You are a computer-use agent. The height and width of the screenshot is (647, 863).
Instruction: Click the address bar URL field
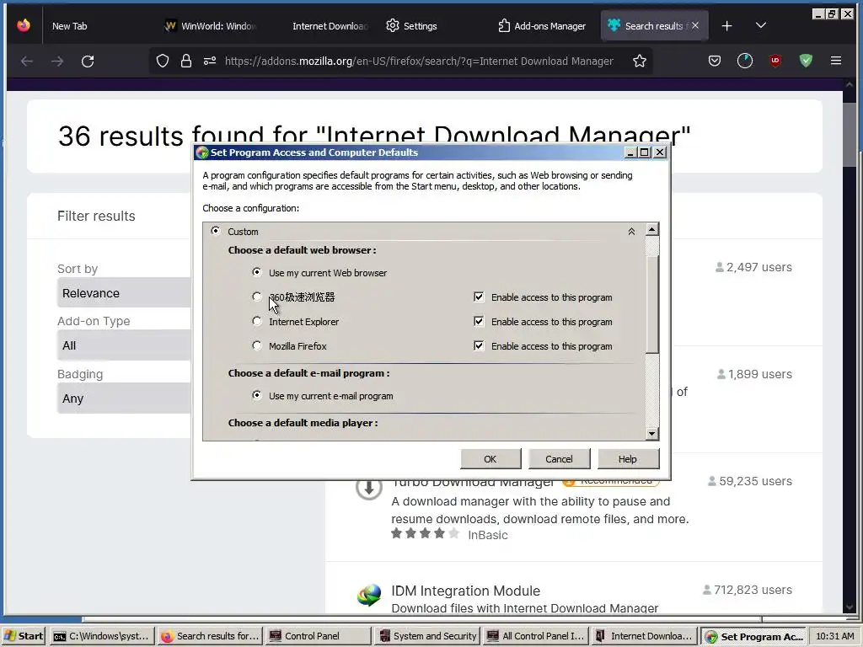(x=419, y=61)
